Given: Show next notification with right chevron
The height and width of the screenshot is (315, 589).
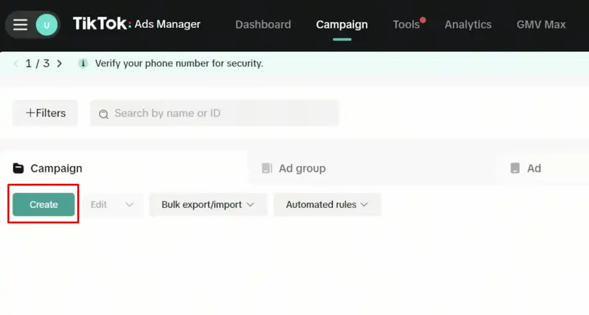Looking at the screenshot, I should pos(59,64).
